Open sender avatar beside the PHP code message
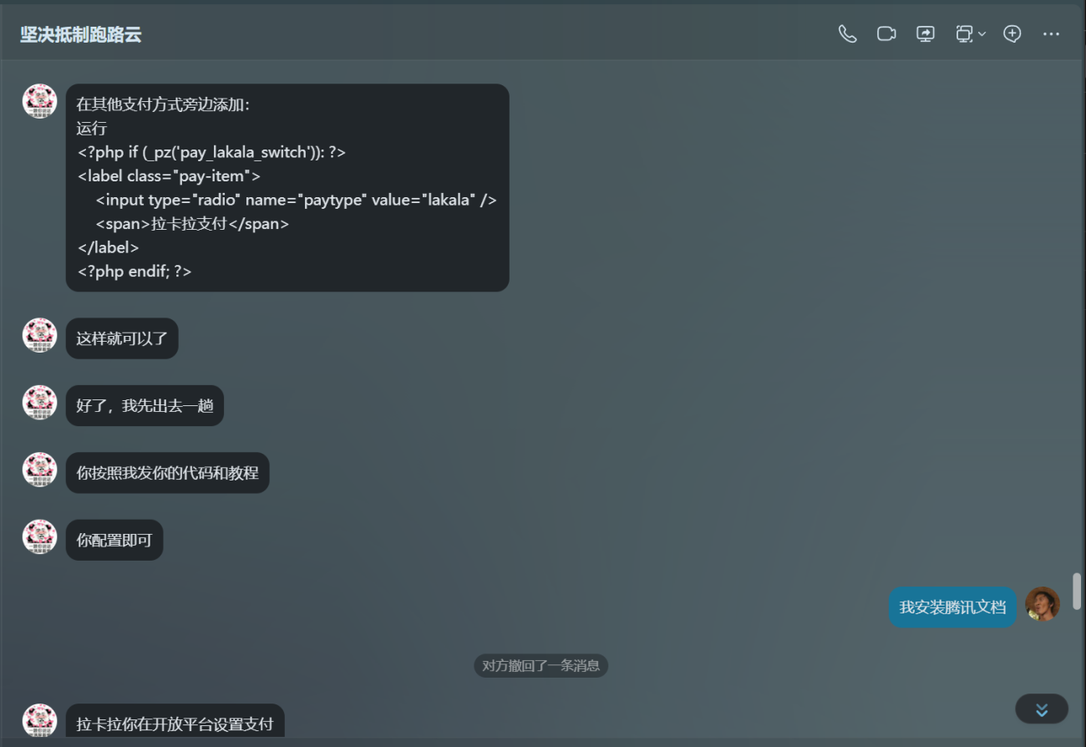The height and width of the screenshot is (747, 1086). point(39,101)
